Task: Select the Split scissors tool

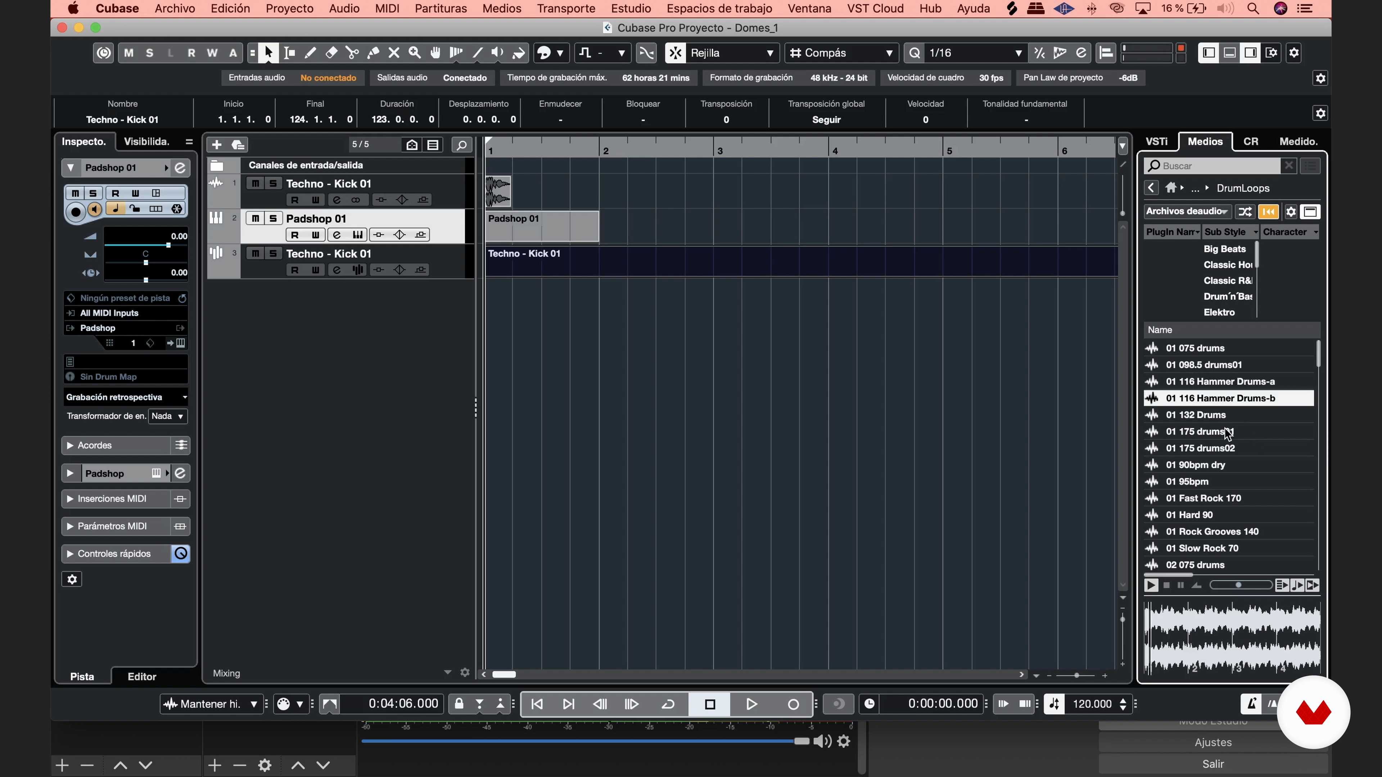Action: pyautogui.click(x=352, y=53)
